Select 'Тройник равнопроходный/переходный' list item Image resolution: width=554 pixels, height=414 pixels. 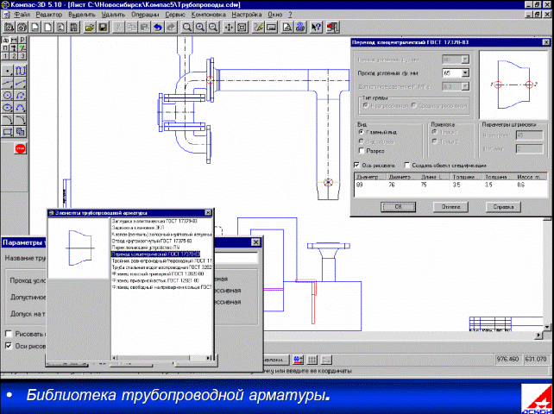(162, 260)
